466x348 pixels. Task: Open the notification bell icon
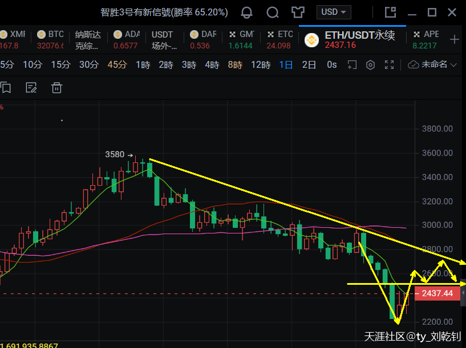click(246, 12)
